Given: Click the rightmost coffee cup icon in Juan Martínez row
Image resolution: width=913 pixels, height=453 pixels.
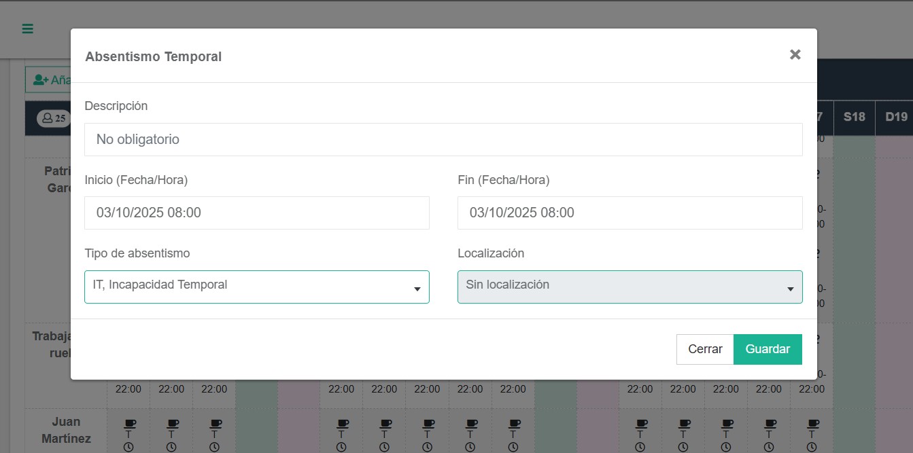Looking at the screenshot, I should point(812,424).
